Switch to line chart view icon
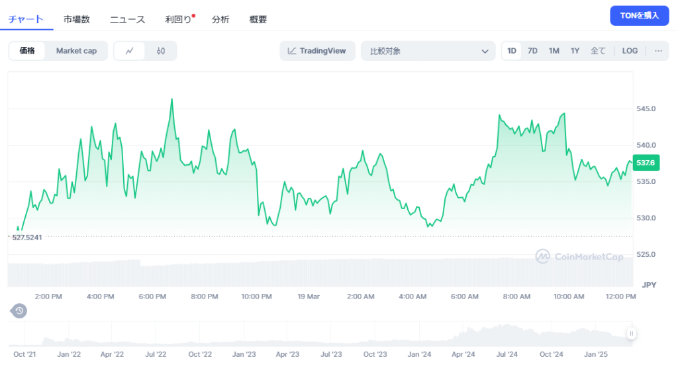Image resolution: width=678 pixels, height=368 pixels. [130, 51]
